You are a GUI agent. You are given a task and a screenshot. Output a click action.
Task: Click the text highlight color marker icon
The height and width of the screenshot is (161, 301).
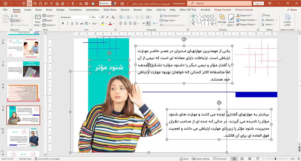click(103, 23)
